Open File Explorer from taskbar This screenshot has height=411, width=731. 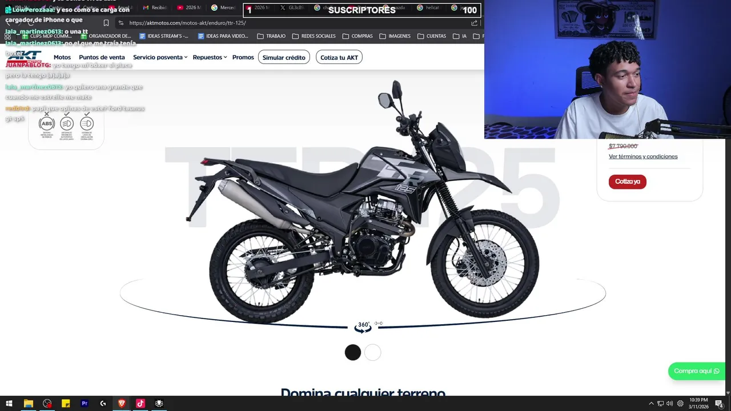click(28, 403)
